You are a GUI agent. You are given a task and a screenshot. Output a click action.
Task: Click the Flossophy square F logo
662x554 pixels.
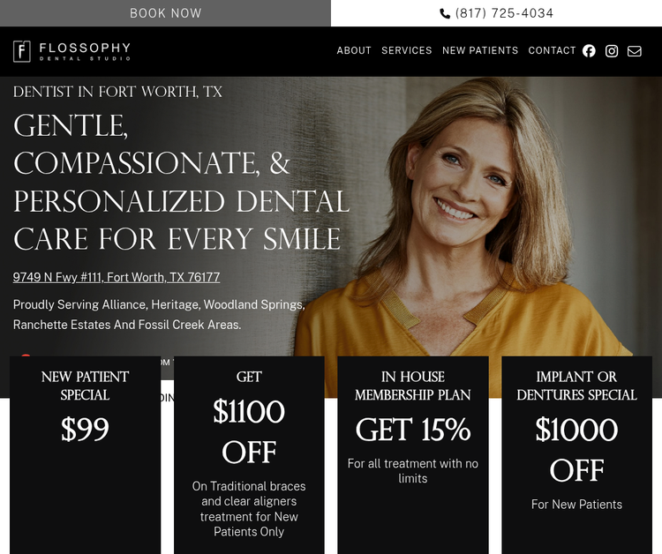[22, 51]
